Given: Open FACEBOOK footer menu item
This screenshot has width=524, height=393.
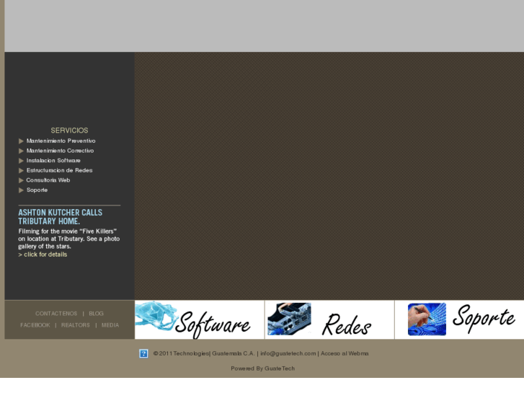Looking at the screenshot, I should [35, 325].
